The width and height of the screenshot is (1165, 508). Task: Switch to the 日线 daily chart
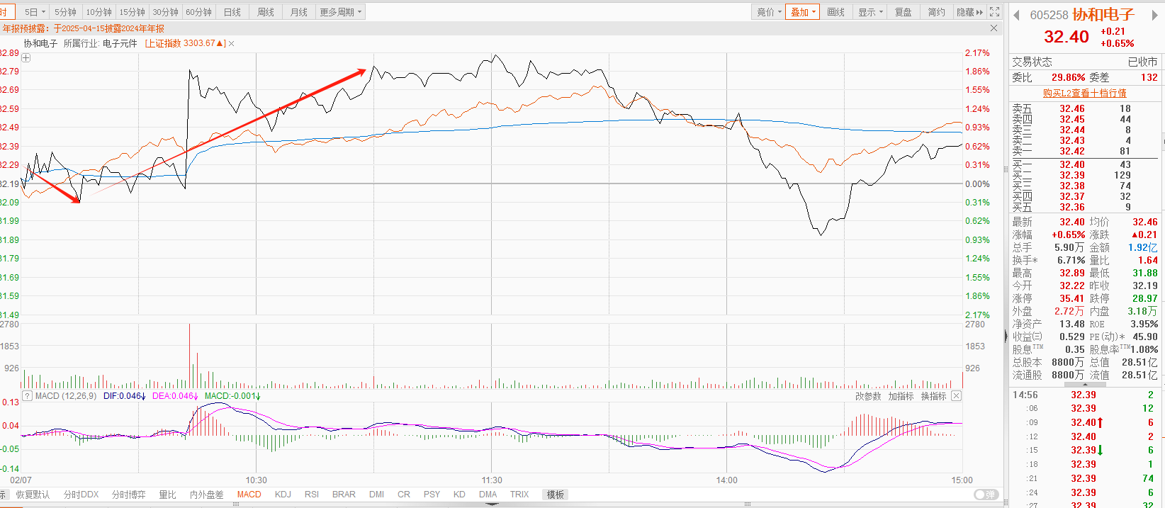click(232, 12)
